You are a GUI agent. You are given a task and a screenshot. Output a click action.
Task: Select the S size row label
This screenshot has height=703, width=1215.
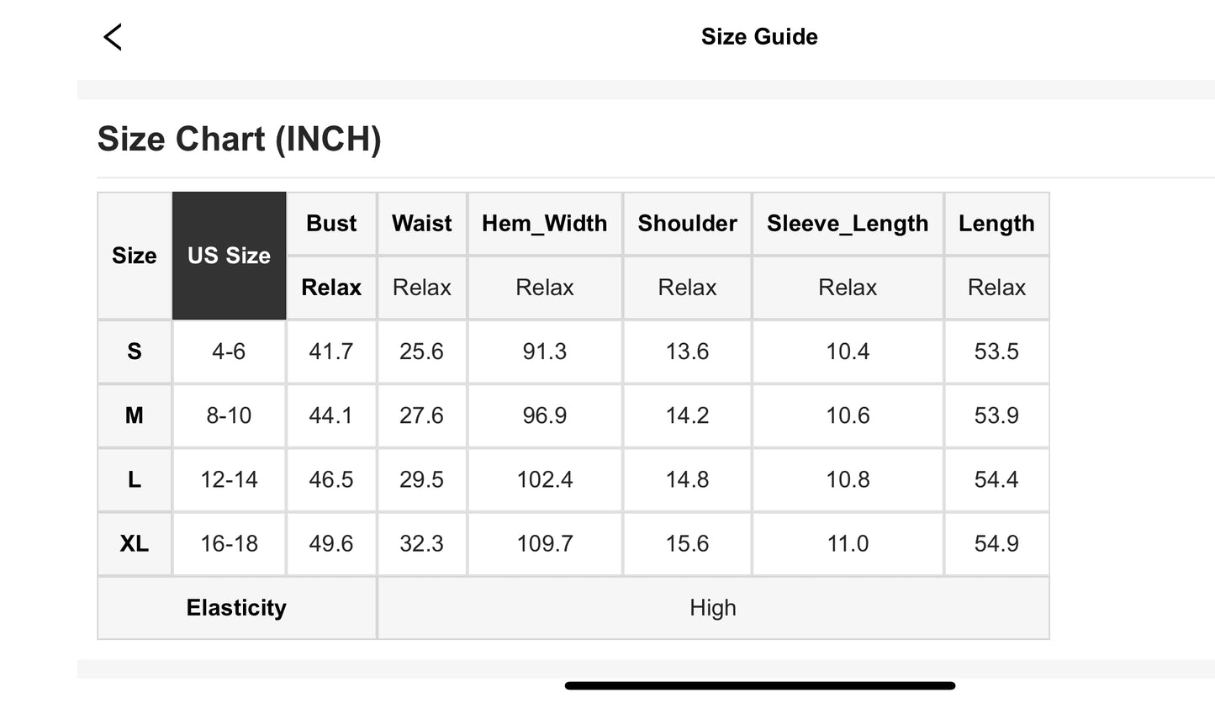pyautogui.click(x=135, y=351)
